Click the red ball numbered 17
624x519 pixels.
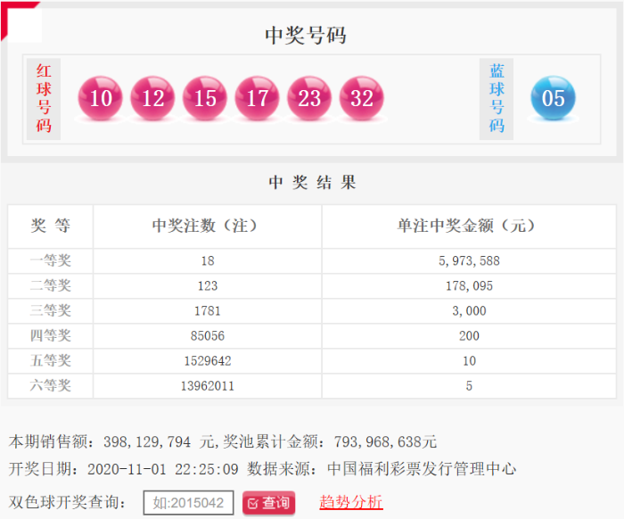258,98
